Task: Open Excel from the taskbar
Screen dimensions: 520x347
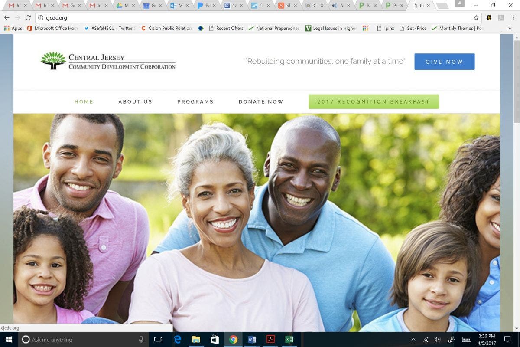Action: click(x=289, y=339)
